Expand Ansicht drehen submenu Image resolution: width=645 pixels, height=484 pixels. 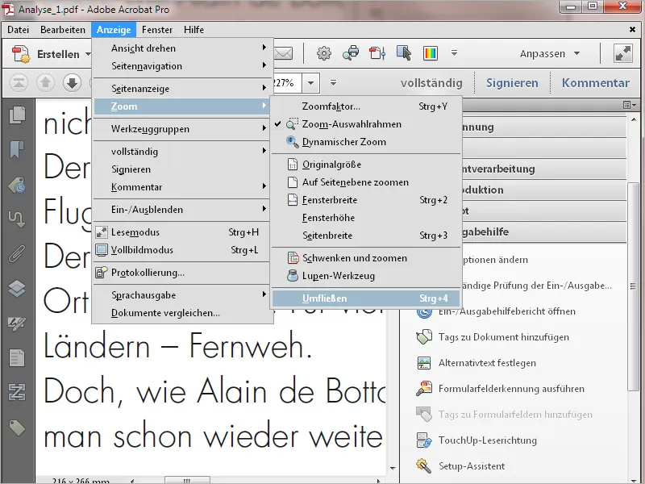(182, 48)
